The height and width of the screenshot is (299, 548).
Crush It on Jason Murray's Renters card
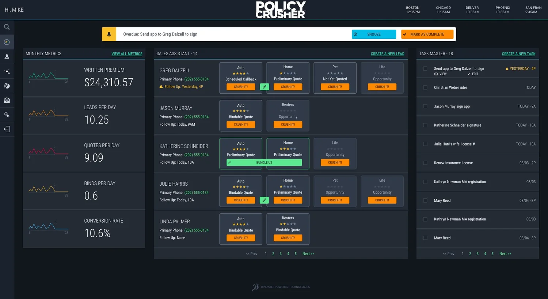click(288, 125)
